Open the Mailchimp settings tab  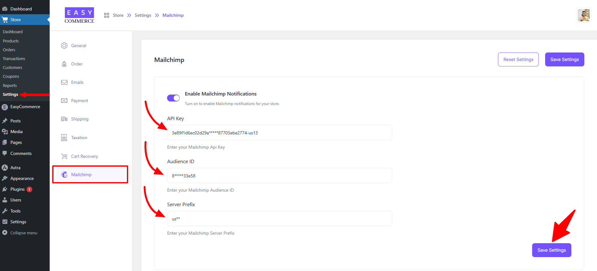point(90,175)
